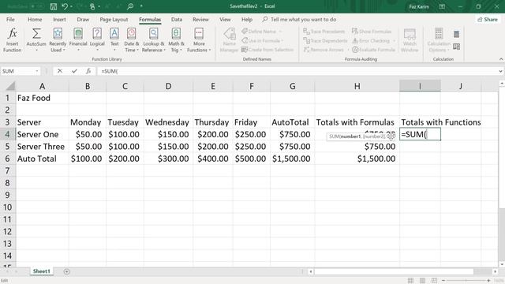Switch to the Home tab

pyautogui.click(x=35, y=19)
